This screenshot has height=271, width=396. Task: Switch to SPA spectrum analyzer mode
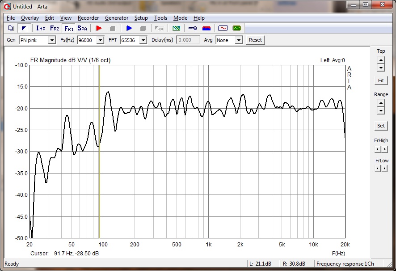pos(82,28)
